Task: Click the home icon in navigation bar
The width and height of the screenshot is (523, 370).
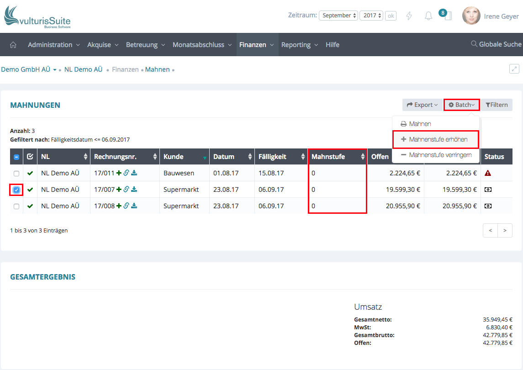Action: click(x=13, y=45)
